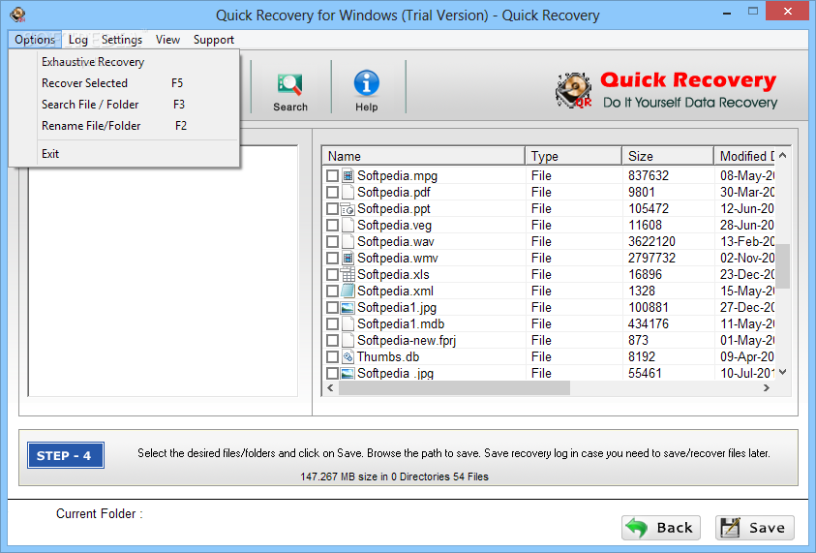Click the file icon beside Softpedia.veg
The width and height of the screenshot is (816, 553).
[348, 225]
